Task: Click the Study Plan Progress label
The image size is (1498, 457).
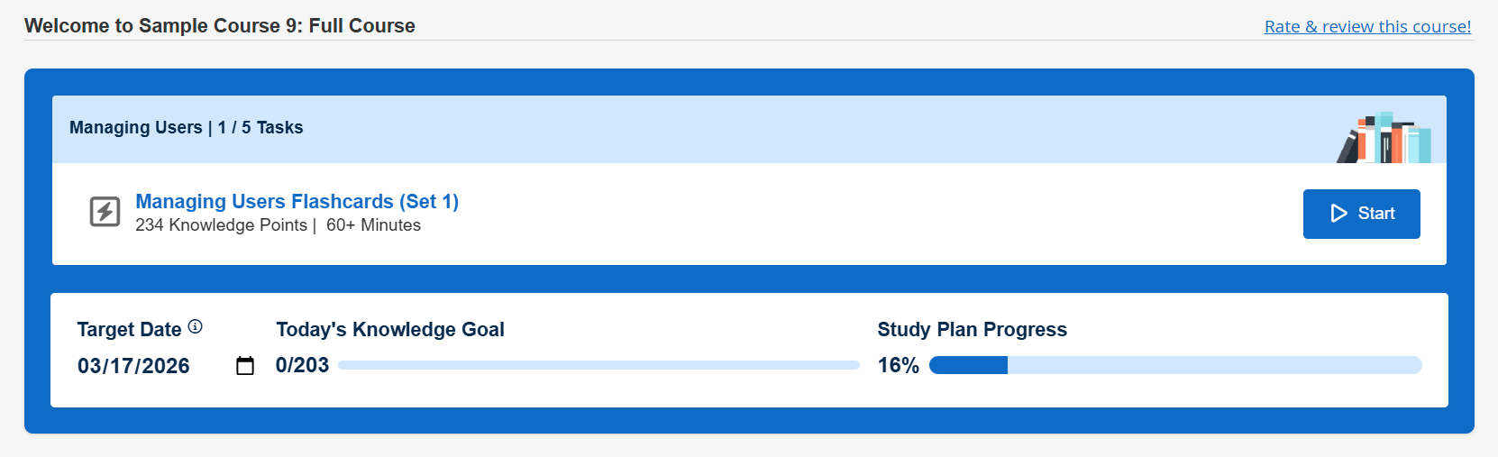Action: point(972,330)
